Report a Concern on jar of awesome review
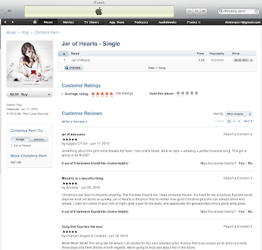Image resolution: width=262 pixels, height=250 pixels. click(x=238, y=134)
